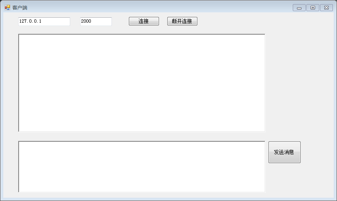Open the window system menu icon beside 客户端
The width and height of the screenshot is (337, 201).
tap(7, 8)
